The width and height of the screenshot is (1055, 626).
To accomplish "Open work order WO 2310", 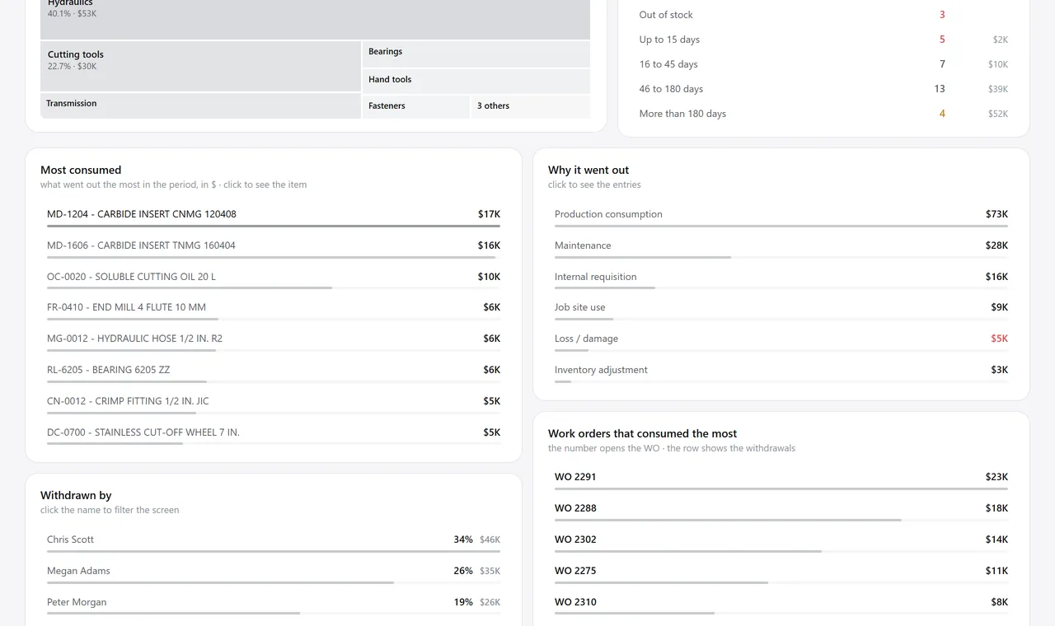I will click(x=575, y=602).
